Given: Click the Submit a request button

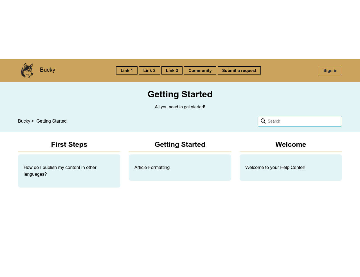Looking at the screenshot, I should click(x=239, y=71).
